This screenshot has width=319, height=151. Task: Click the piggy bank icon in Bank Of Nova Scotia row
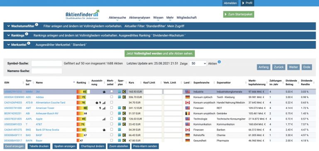(104, 130)
